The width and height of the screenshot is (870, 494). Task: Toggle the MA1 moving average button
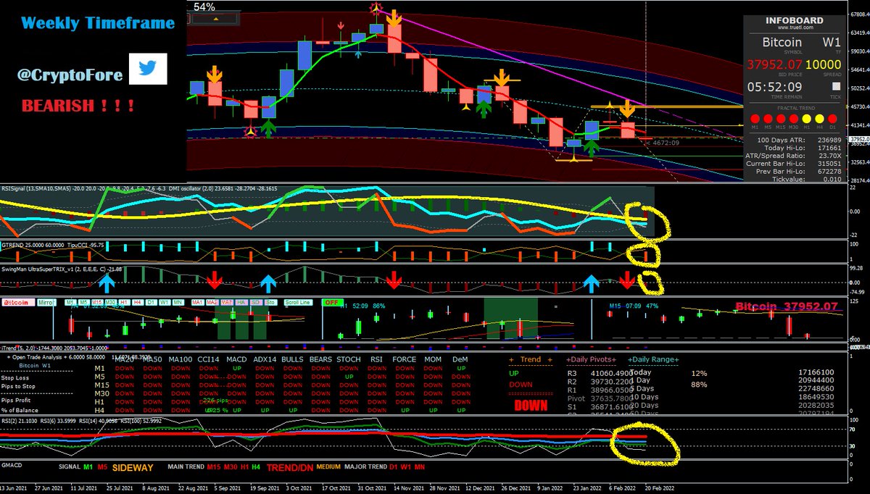coord(197,302)
